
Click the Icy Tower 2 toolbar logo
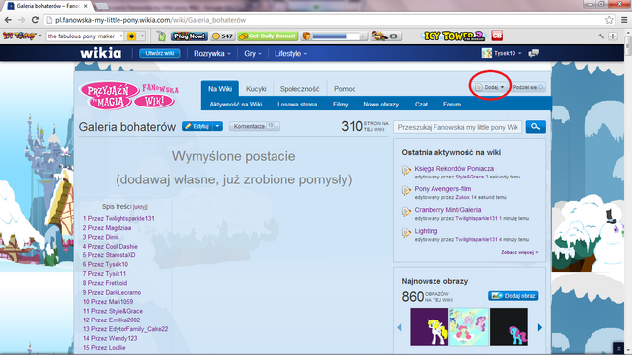(453, 35)
